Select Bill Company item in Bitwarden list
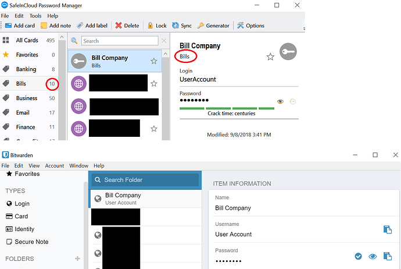Screen dimensions: 401x269 tap(145, 199)
